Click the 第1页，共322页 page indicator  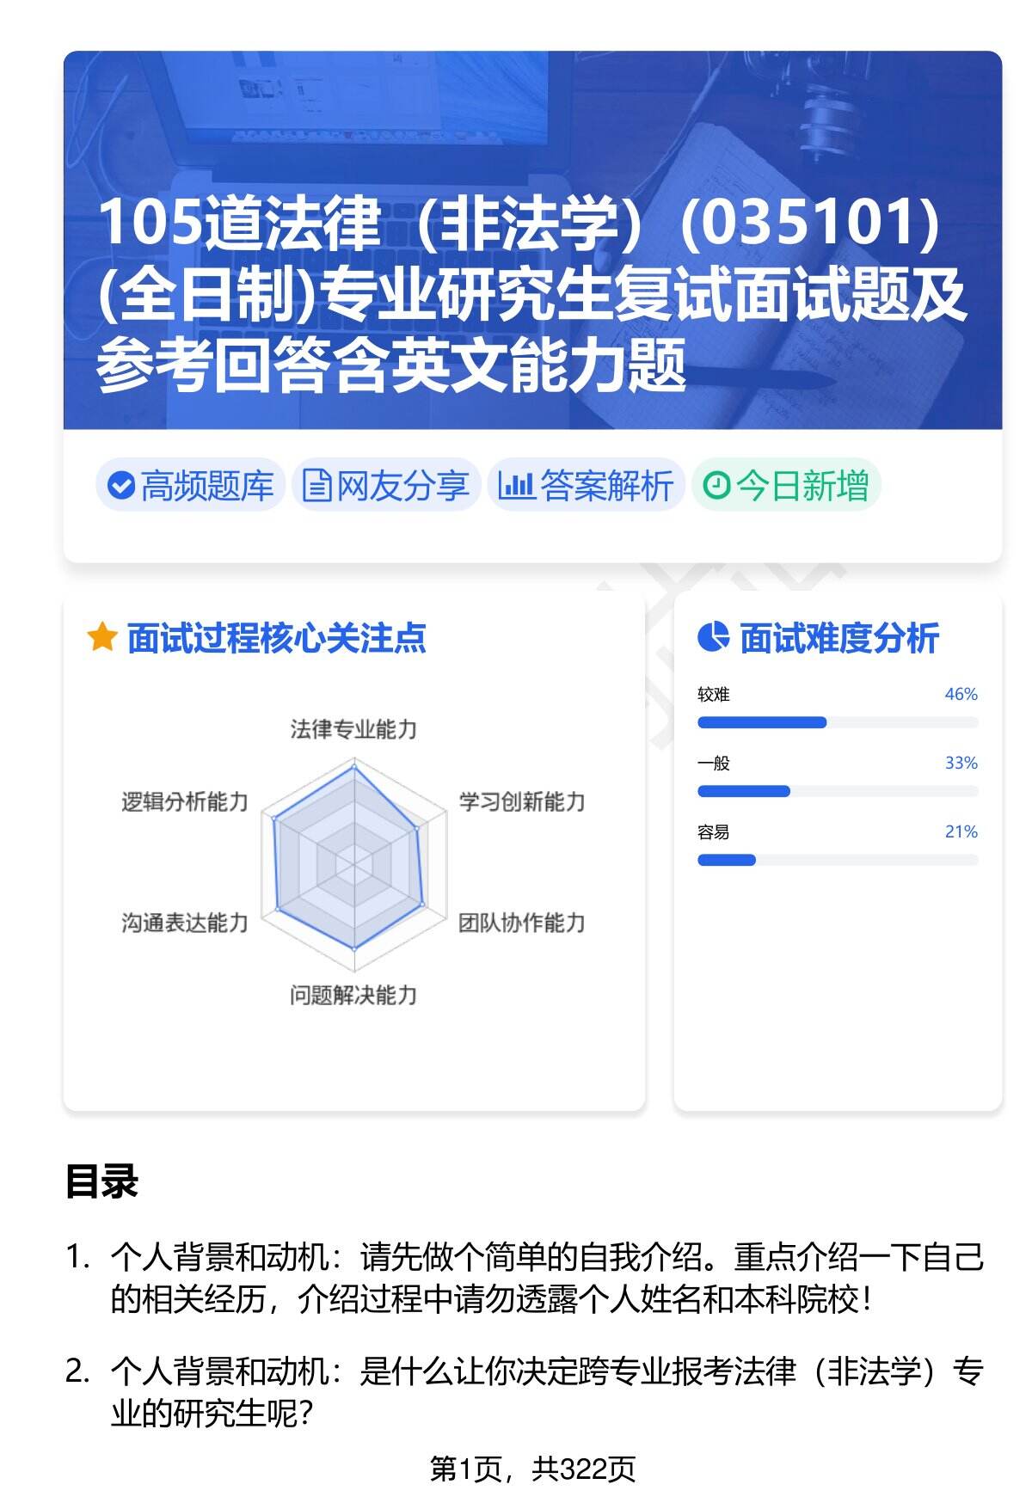pyautogui.click(x=532, y=1469)
